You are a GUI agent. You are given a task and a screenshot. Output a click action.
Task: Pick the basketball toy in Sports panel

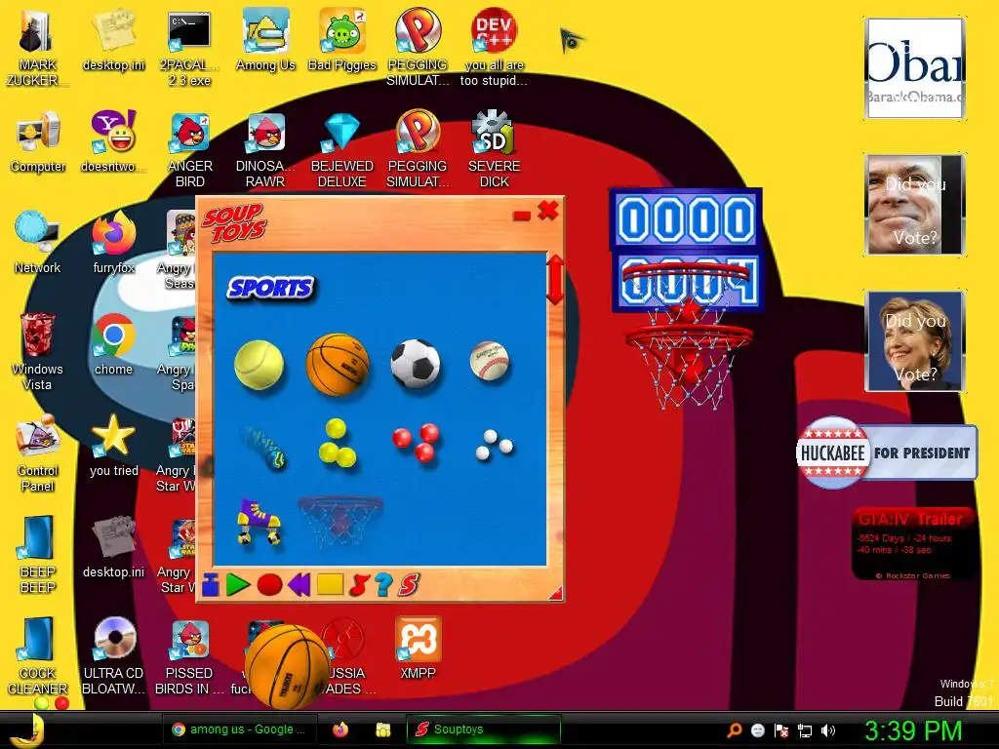pyautogui.click(x=337, y=365)
